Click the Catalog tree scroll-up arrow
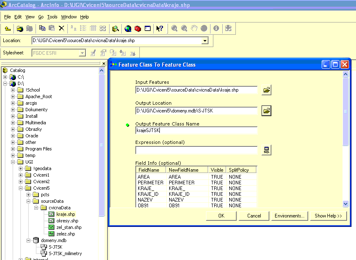Viewport: 356px width, 260px height. (102, 71)
